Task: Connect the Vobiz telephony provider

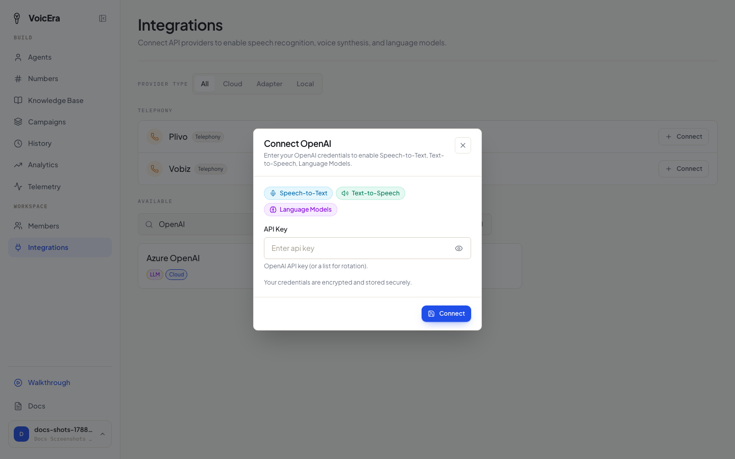Action: tap(683, 169)
